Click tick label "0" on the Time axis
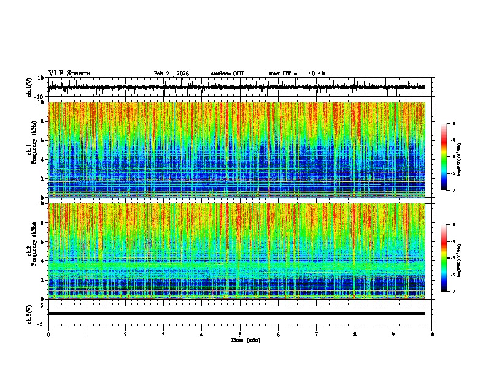The width and height of the screenshot is (486, 375). pyautogui.click(x=48, y=335)
